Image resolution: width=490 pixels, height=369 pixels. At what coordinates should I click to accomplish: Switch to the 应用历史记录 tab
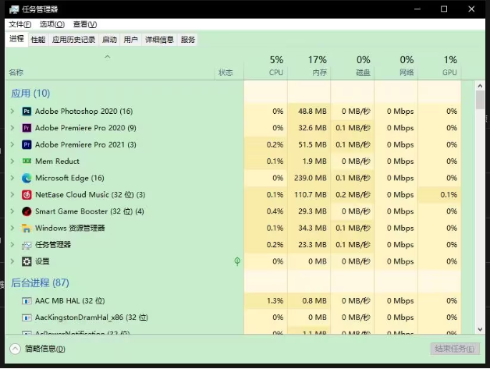point(74,40)
